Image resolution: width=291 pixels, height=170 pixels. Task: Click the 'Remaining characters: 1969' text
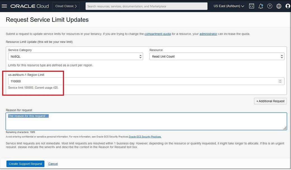(x=20, y=132)
